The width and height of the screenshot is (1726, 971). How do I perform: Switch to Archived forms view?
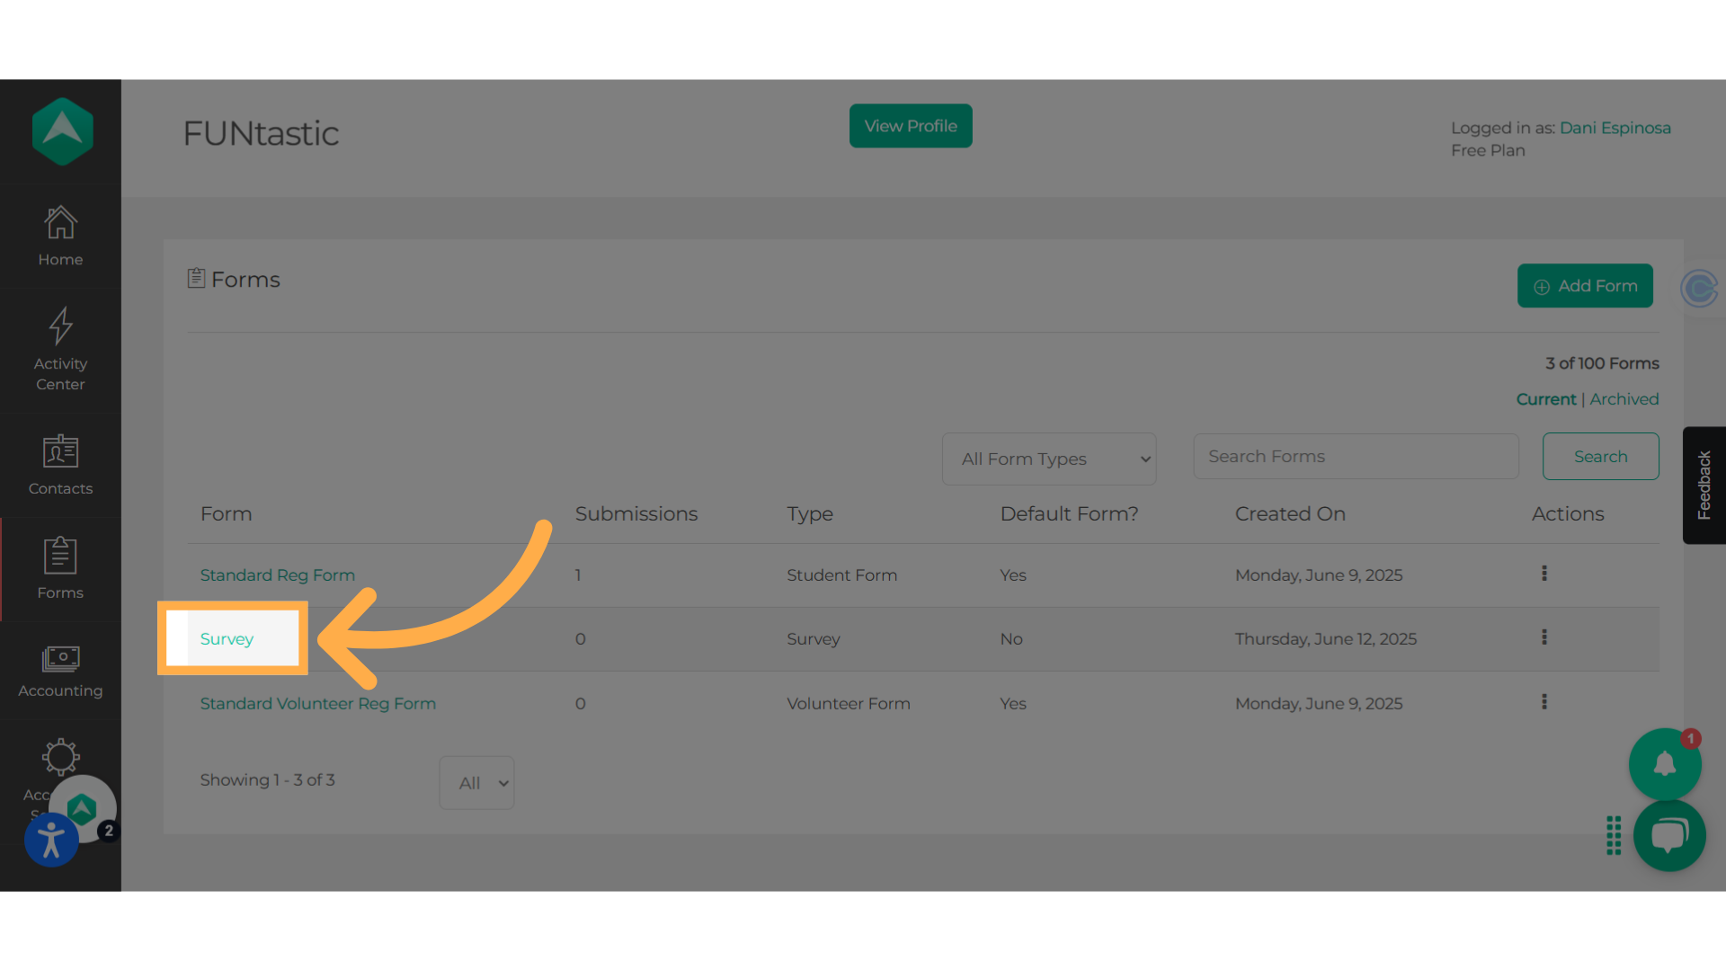tap(1624, 399)
